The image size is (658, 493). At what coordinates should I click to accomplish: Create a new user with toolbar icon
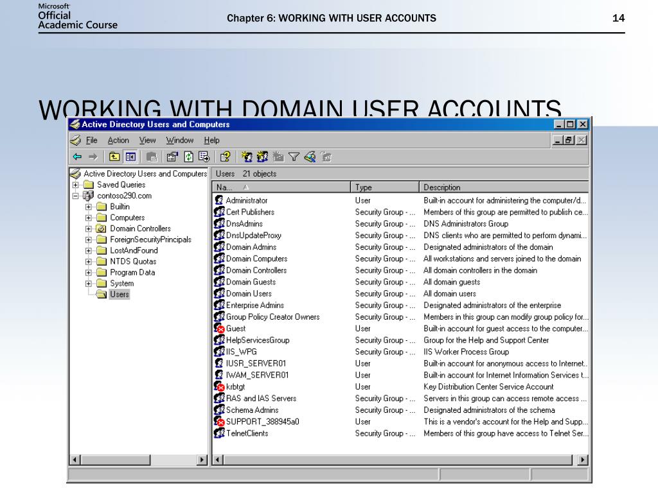click(246, 157)
